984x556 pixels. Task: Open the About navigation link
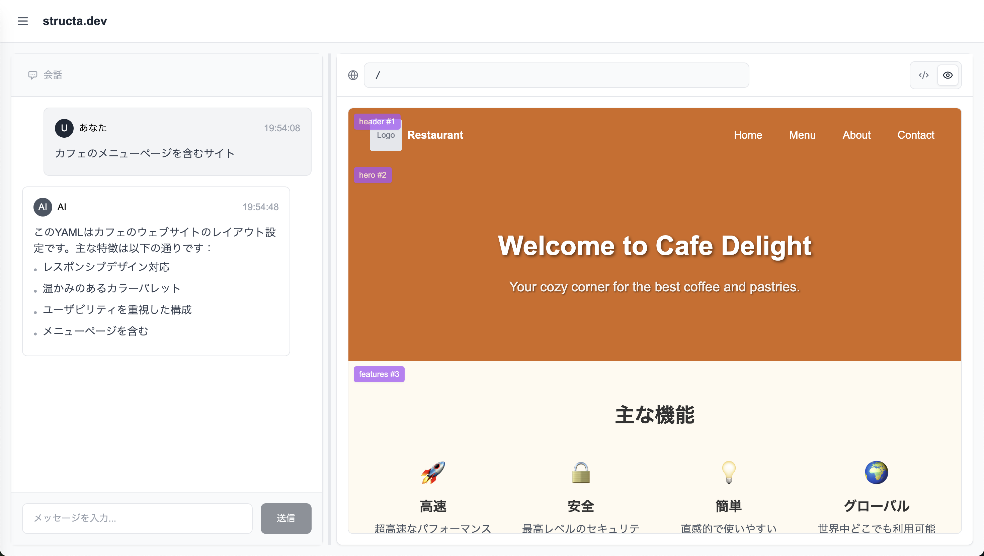pos(856,135)
